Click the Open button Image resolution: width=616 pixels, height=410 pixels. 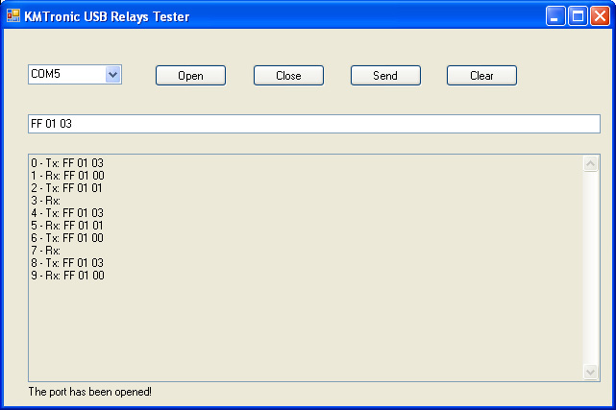pos(190,75)
